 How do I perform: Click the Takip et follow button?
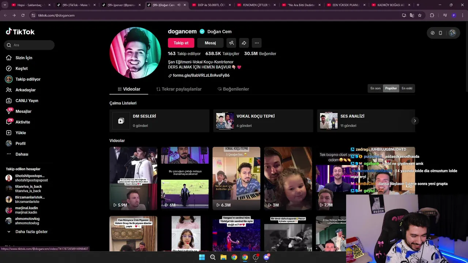click(181, 43)
